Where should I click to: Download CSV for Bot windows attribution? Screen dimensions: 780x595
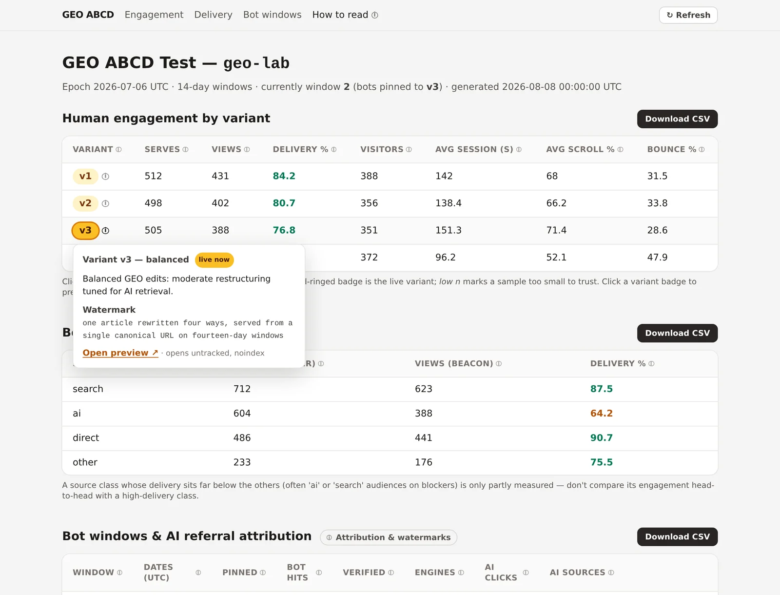coord(677,536)
